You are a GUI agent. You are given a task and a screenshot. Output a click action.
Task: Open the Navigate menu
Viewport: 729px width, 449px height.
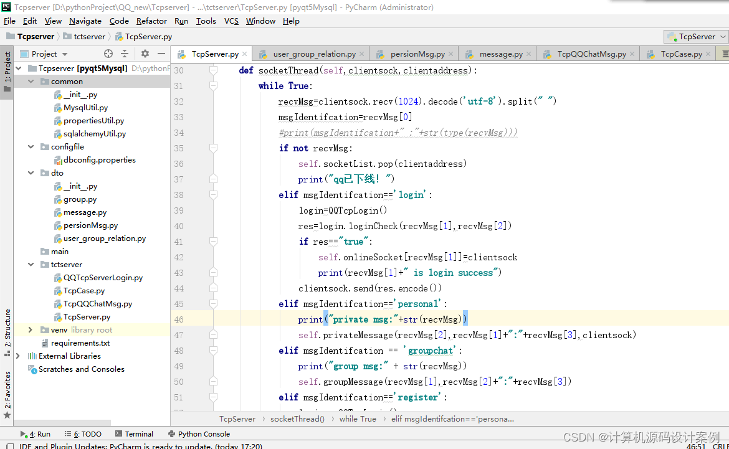(85, 21)
